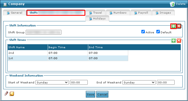188x101 pixels.
Task: Click the Shift Name column header
Action: (x=28, y=47)
